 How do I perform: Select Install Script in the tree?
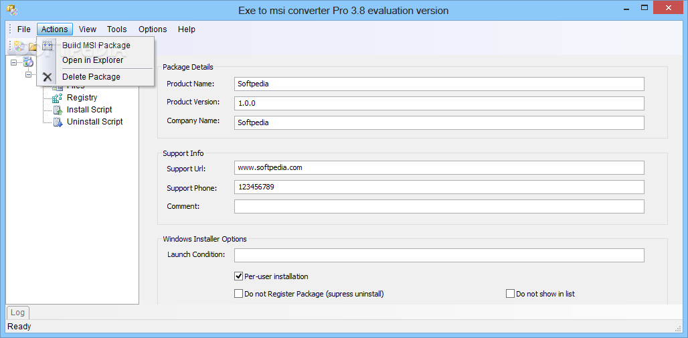pyautogui.click(x=90, y=110)
